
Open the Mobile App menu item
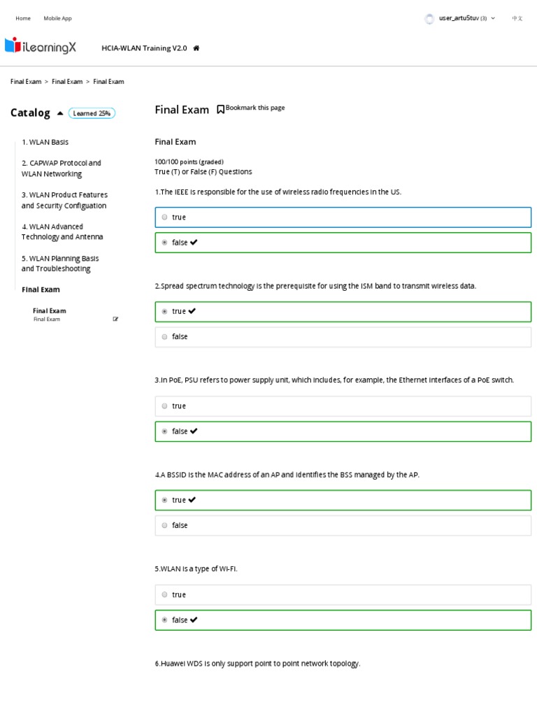(x=57, y=18)
